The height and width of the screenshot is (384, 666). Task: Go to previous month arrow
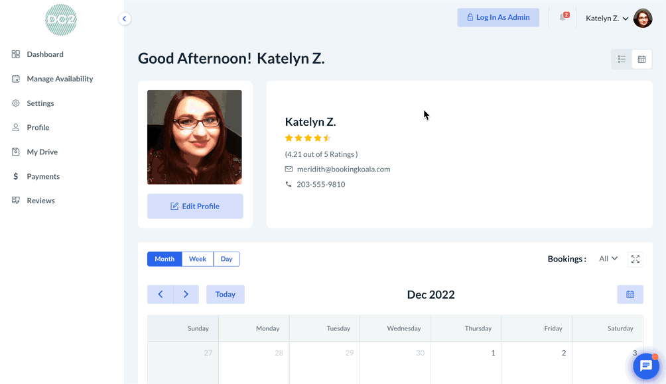tap(161, 294)
